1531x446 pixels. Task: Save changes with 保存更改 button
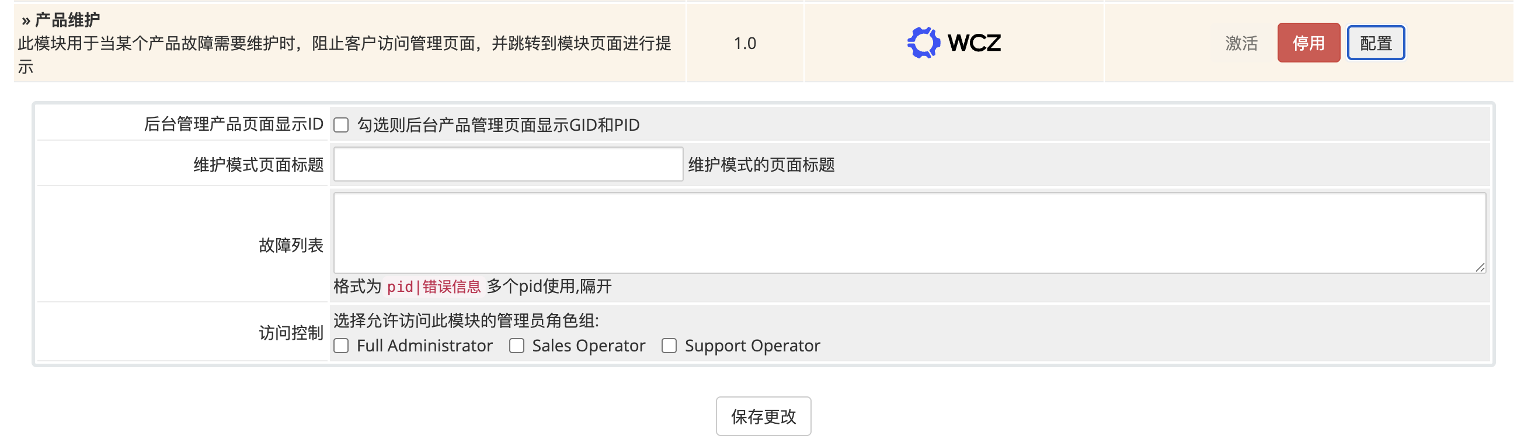tap(763, 416)
